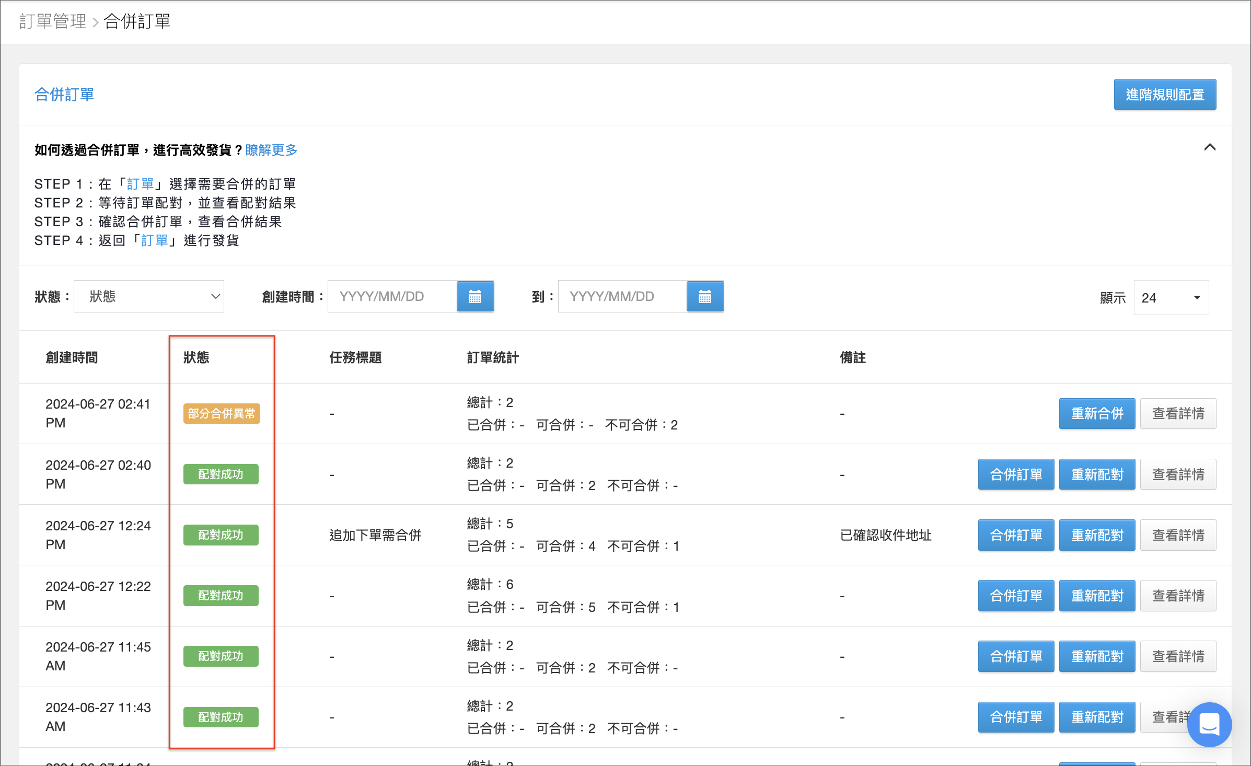
Task: Open 訂單 link in STEP 4
Action: click(x=155, y=240)
